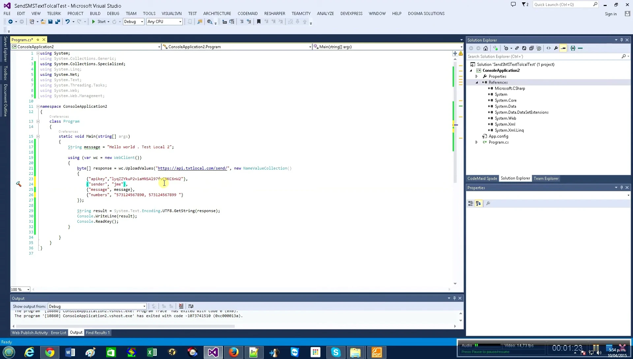This screenshot has width=633, height=359.
Task: Refresh the Solution Explorer tree
Action: coord(524,48)
